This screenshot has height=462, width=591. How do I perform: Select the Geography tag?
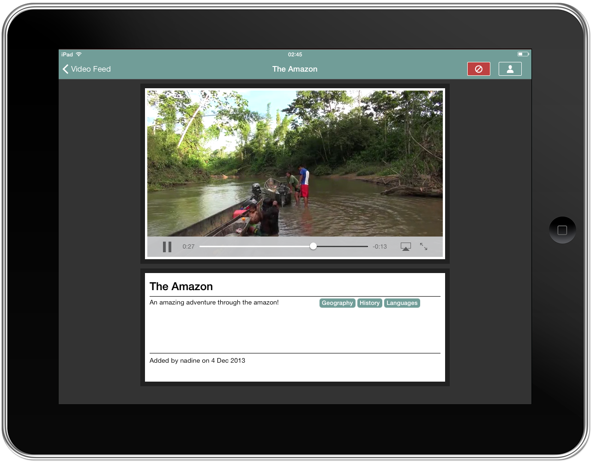pyautogui.click(x=337, y=303)
